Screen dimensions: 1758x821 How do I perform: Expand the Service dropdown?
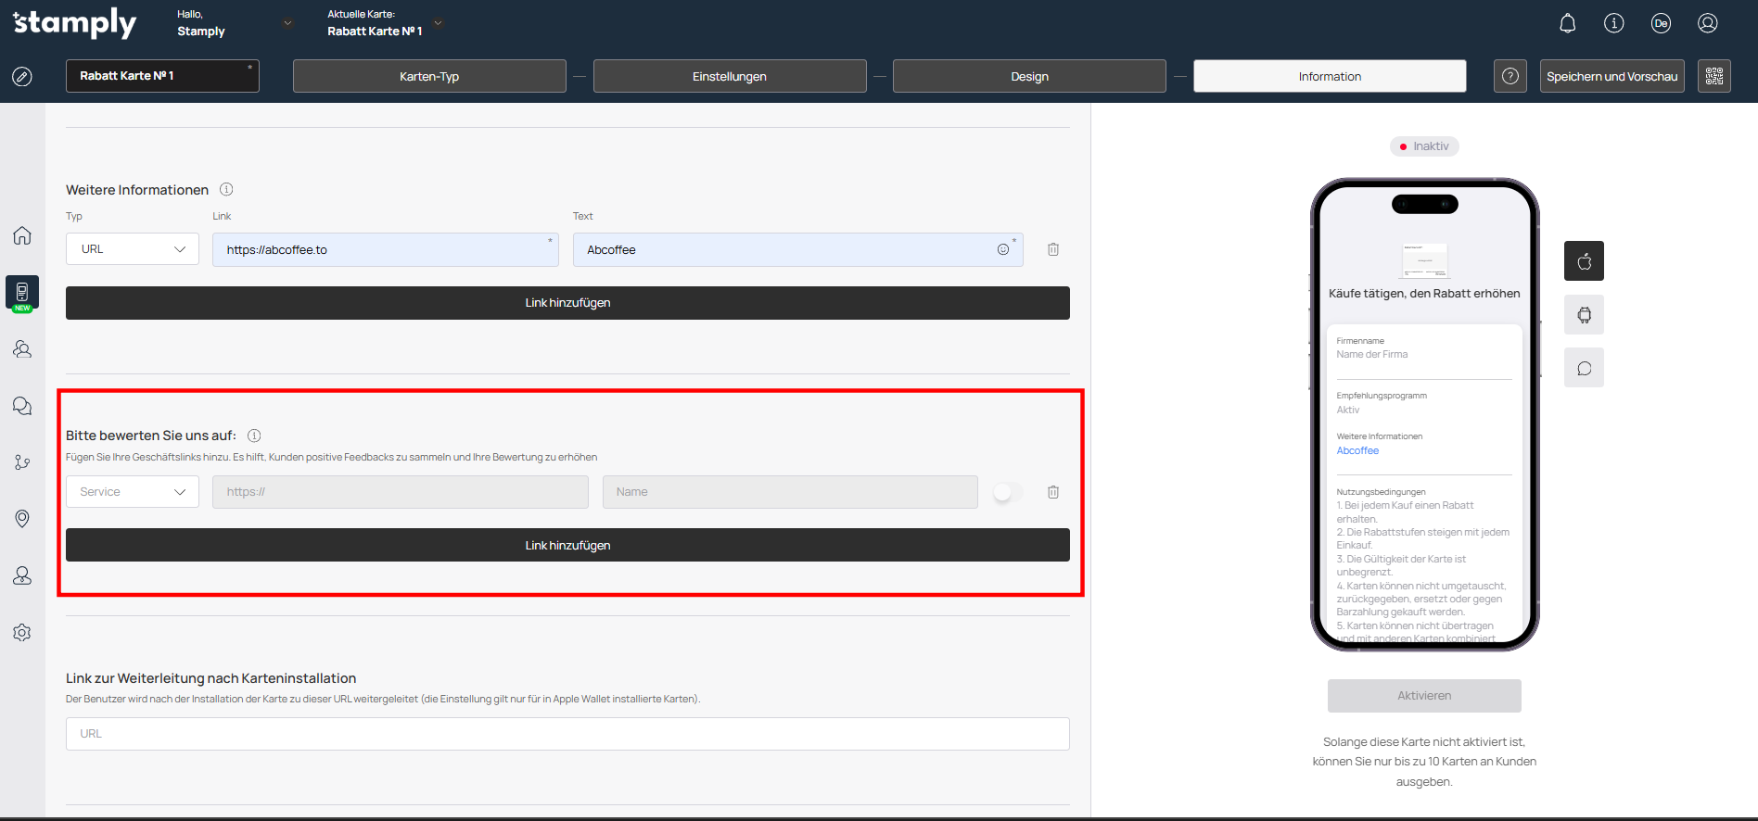pos(133,492)
